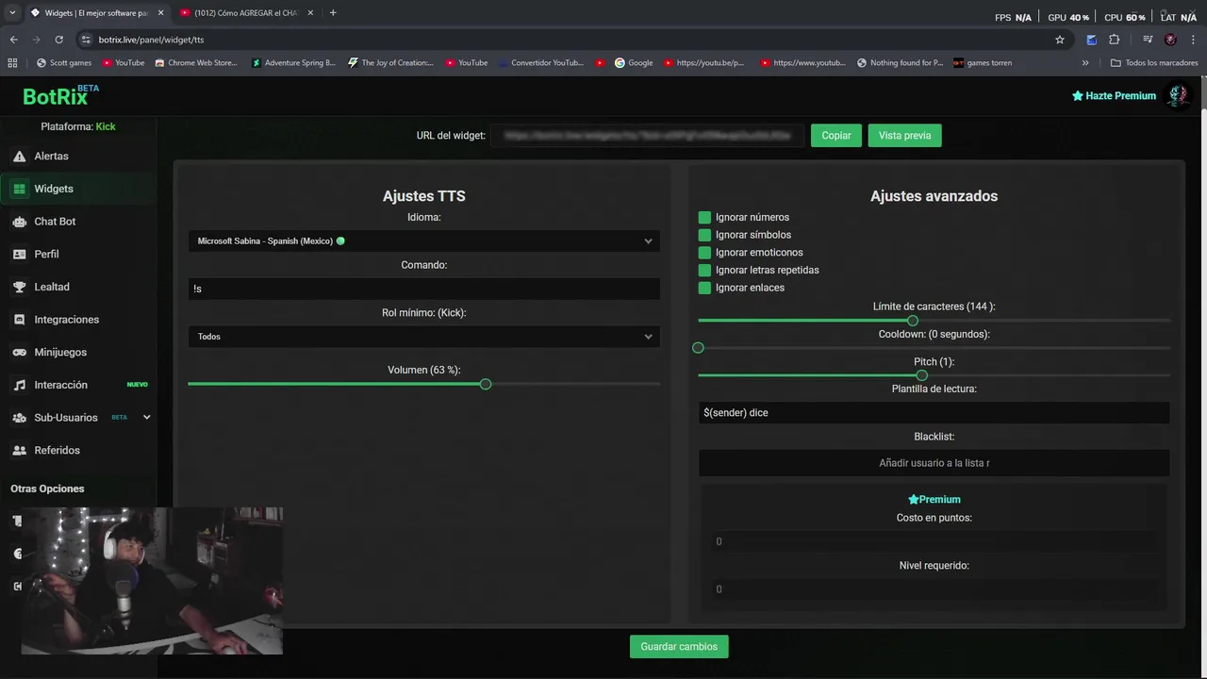Open games torren bookmark
1207x679 pixels.
(983, 63)
